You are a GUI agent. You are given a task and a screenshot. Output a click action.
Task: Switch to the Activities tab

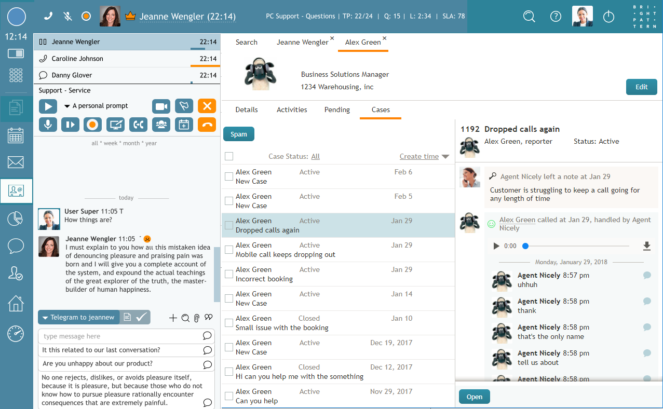pos(292,110)
